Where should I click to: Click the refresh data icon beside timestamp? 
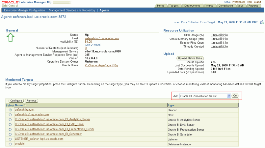[x=262, y=22]
